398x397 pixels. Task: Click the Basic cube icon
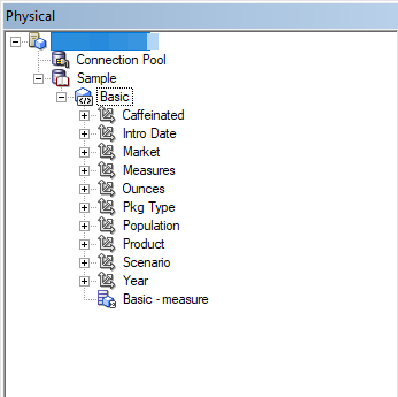pyautogui.click(x=84, y=97)
